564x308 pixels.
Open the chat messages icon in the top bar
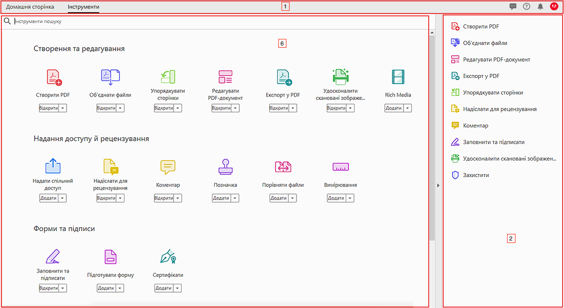tap(513, 7)
